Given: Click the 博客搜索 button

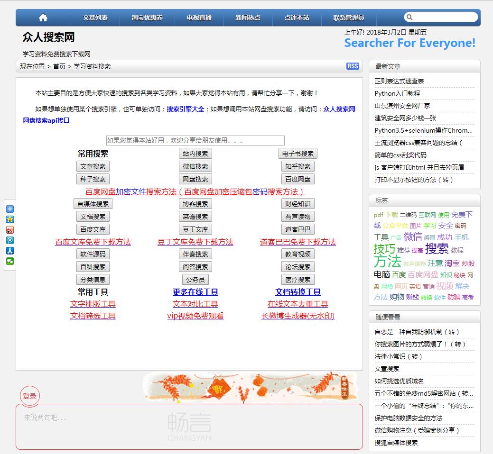Looking at the screenshot, I should coord(195,204).
